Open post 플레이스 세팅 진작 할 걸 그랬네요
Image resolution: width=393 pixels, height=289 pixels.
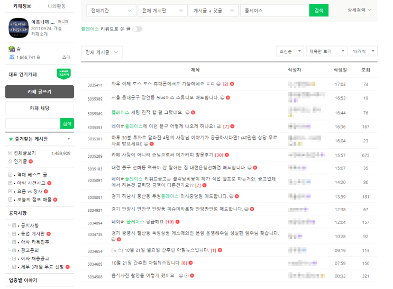[x=148, y=112]
